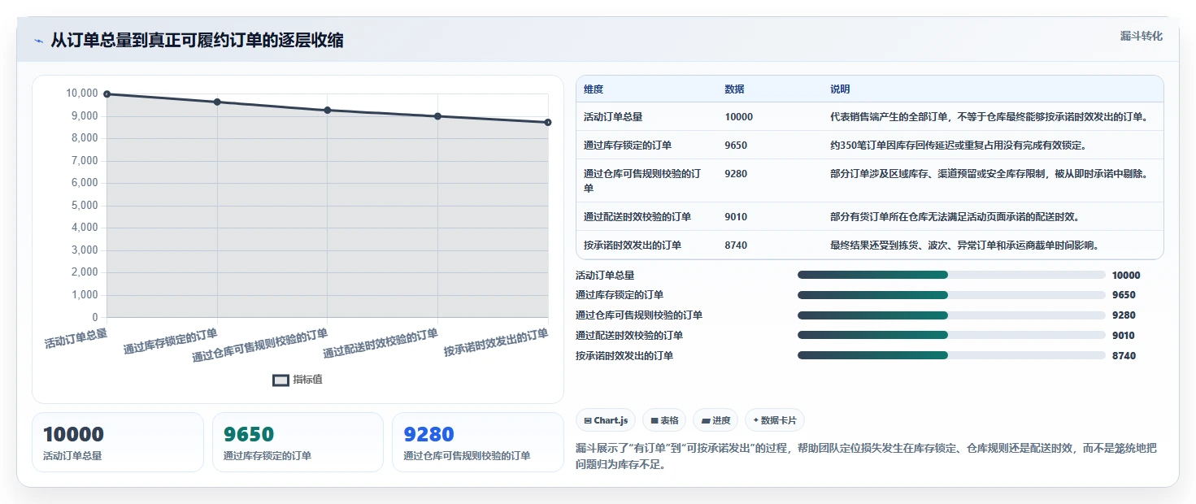This screenshot has height=504, width=1196.
Task: Click the x-axis label 通过配送时效校验的订单
Action: click(381, 343)
